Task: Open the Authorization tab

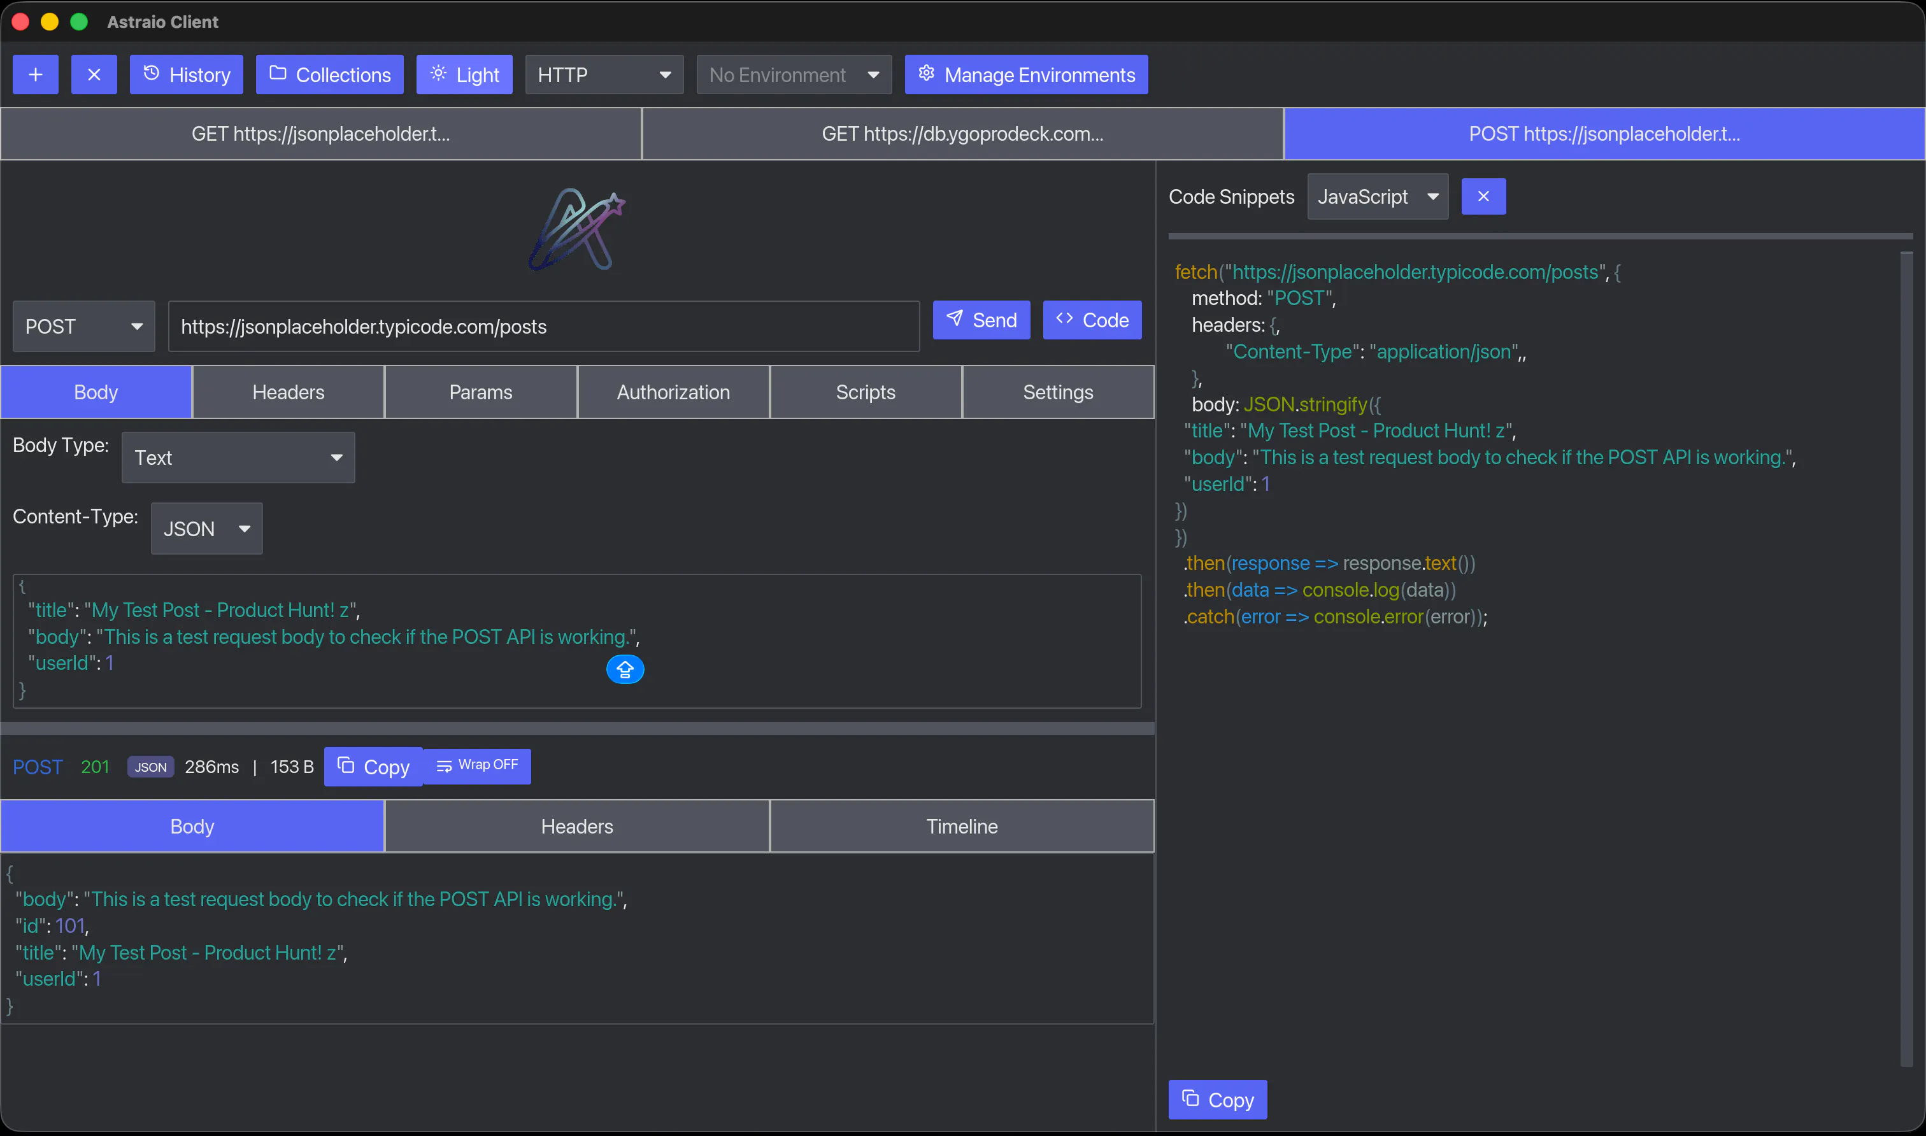Action: tap(674, 392)
